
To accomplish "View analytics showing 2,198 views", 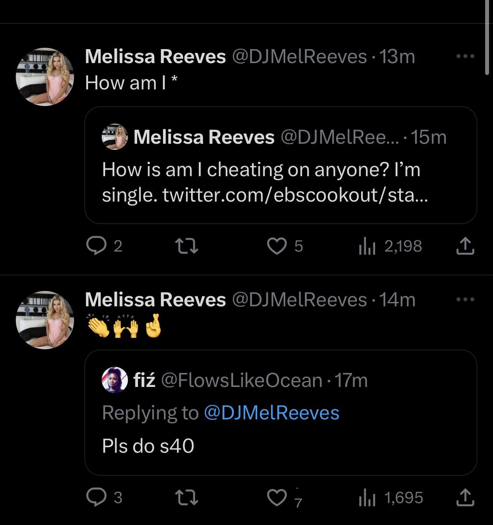I will click(390, 246).
